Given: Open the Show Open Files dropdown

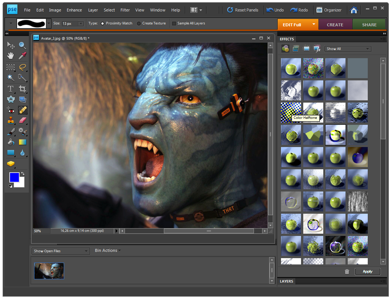Looking at the screenshot, I should (x=61, y=251).
